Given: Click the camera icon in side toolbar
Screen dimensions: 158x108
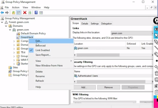Looking at the screenshot, I should [x=156, y=86].
